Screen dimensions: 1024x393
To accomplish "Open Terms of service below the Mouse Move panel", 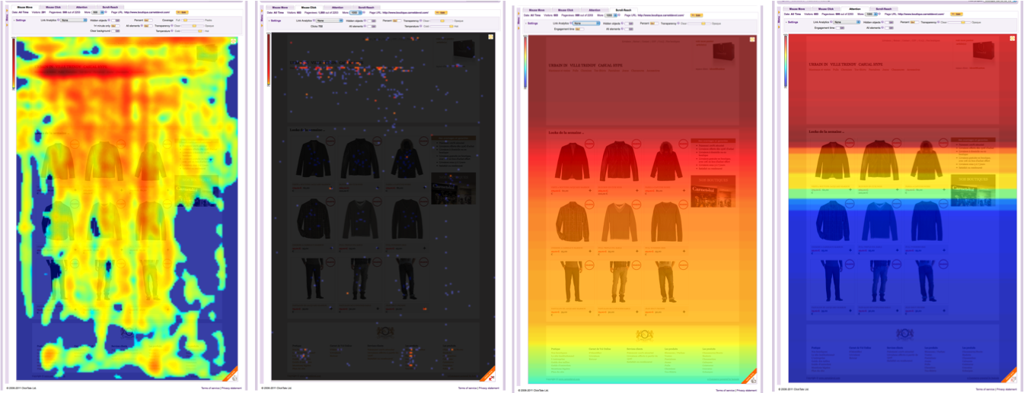I will pos(210,388).
